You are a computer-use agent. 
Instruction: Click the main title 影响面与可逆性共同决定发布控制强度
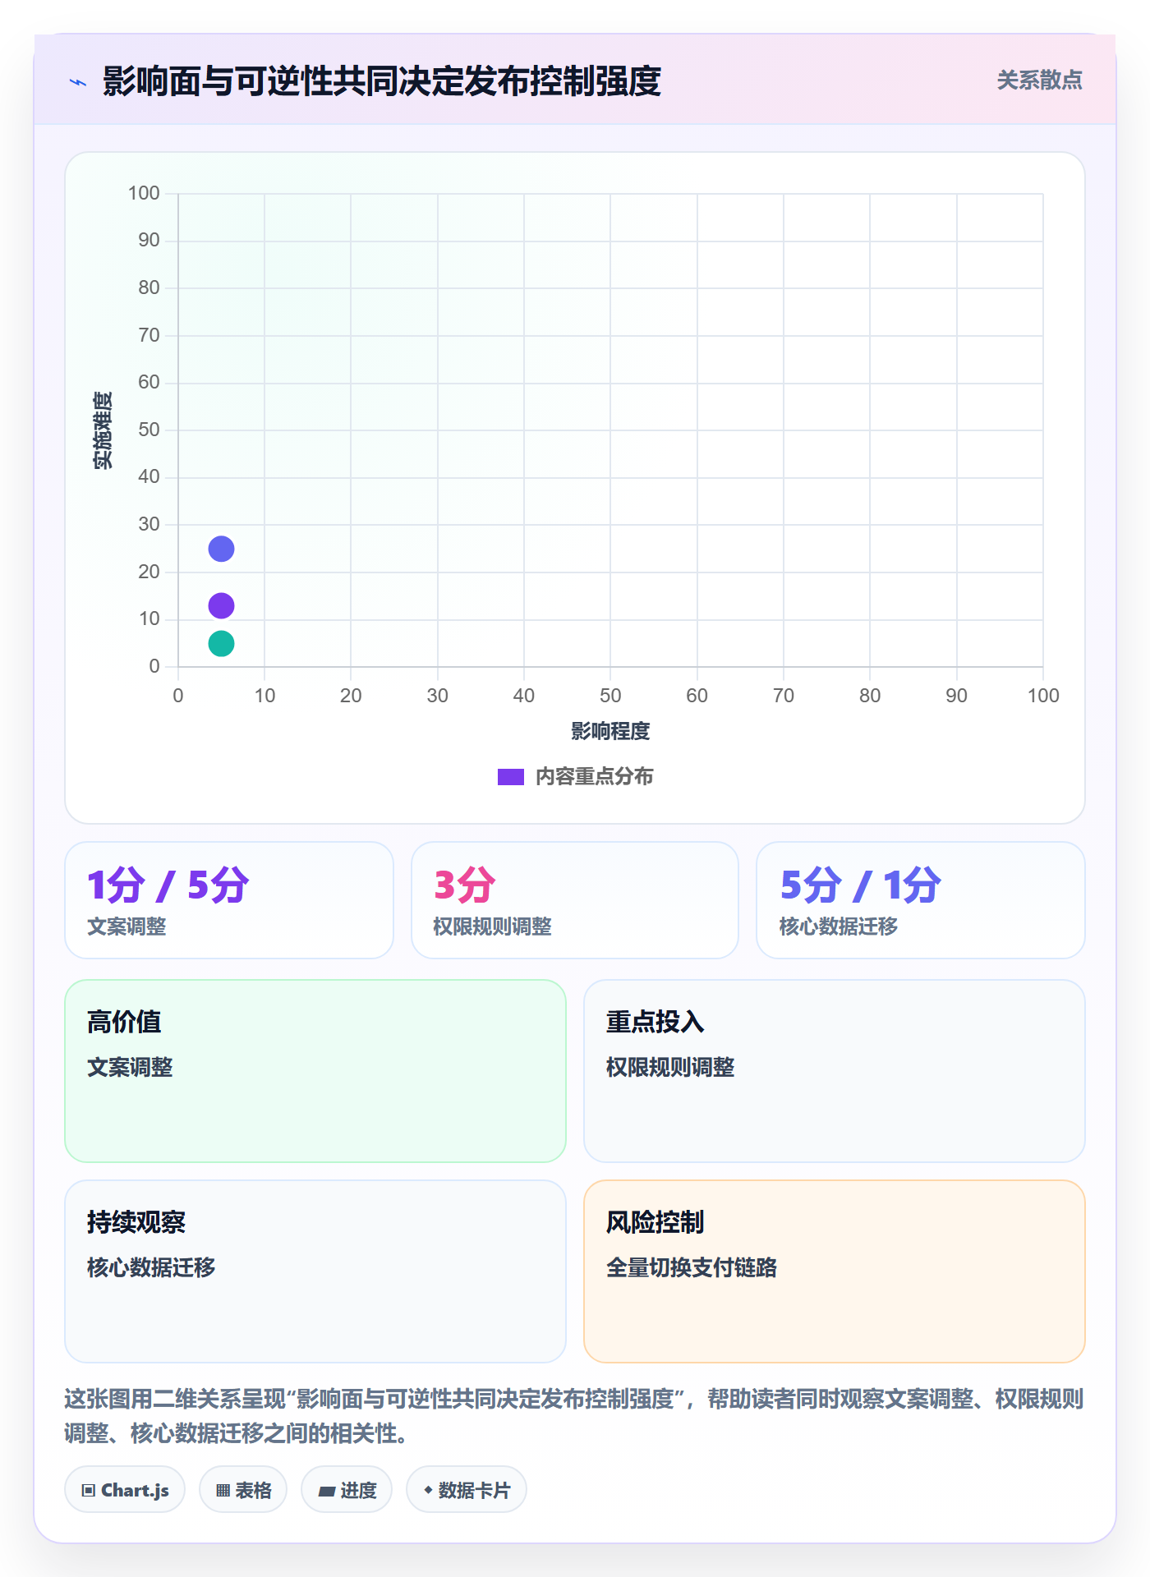382,81
